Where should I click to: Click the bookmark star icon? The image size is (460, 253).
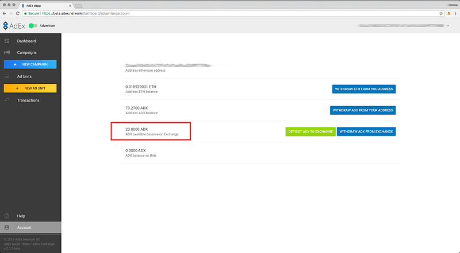coord(441,13)
